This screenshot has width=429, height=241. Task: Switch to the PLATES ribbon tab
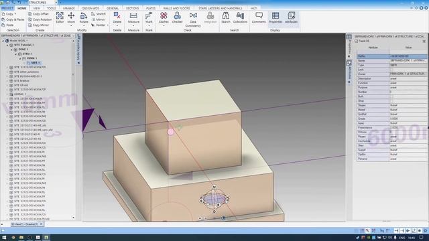coord(151,9)
